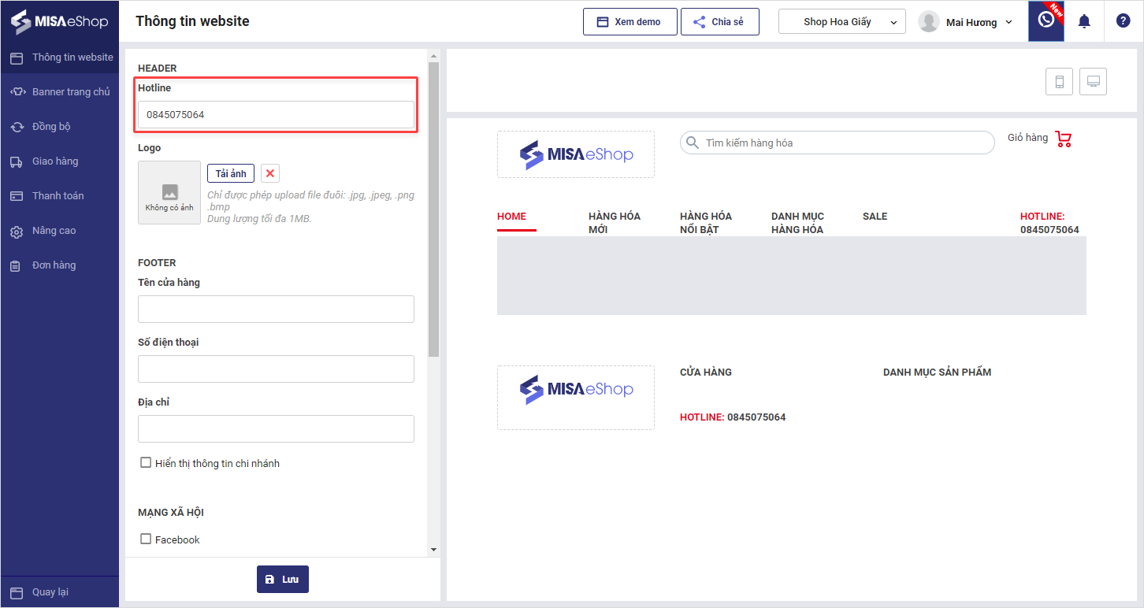Select SALE in the preview menu
This screenshot has height=608, width=1144.
click(875, 217)
